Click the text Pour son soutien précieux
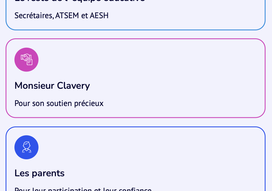The height and width of the screenshot is (191, 272). click(x=59, y=103)
